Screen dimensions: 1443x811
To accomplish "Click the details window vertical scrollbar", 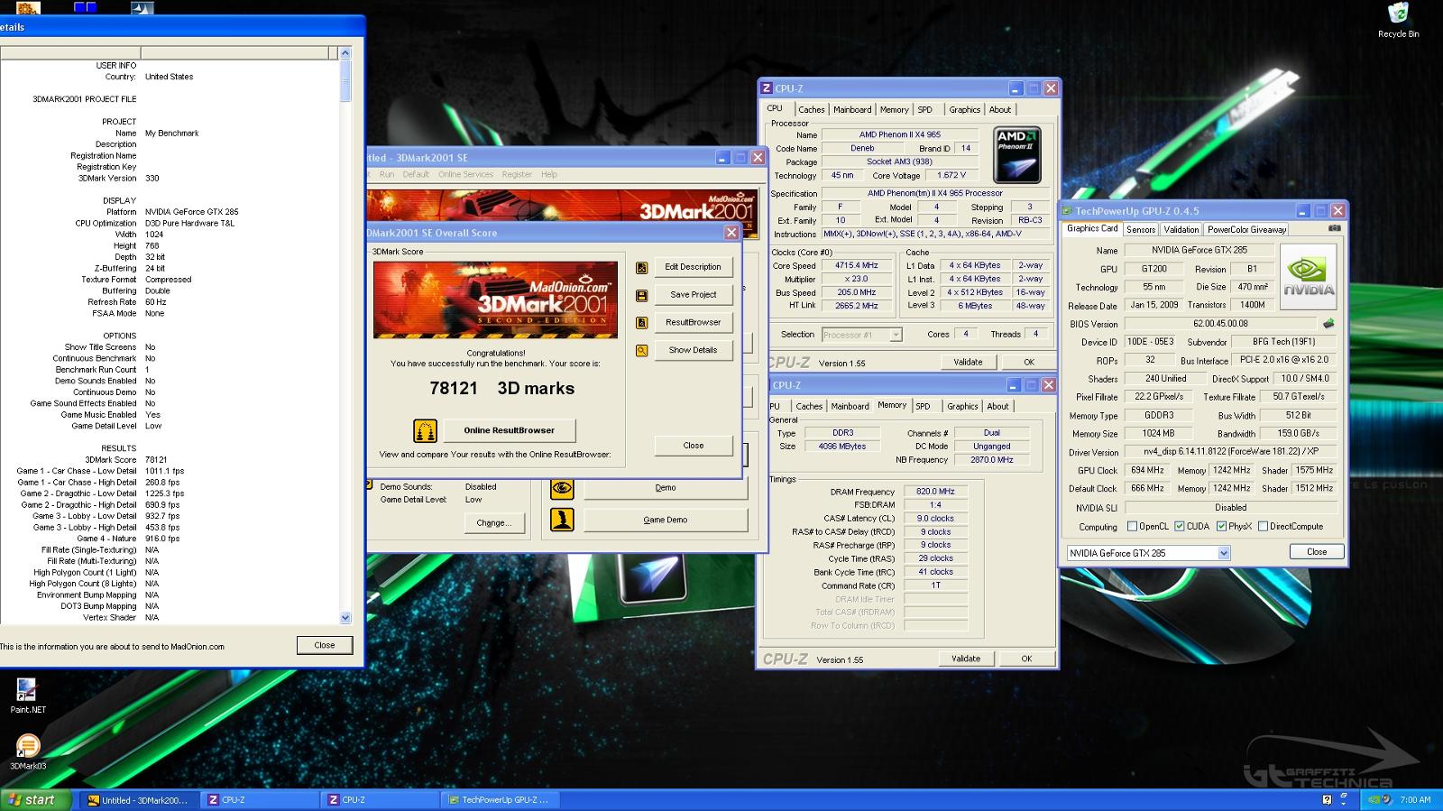I will coord(345,335).
